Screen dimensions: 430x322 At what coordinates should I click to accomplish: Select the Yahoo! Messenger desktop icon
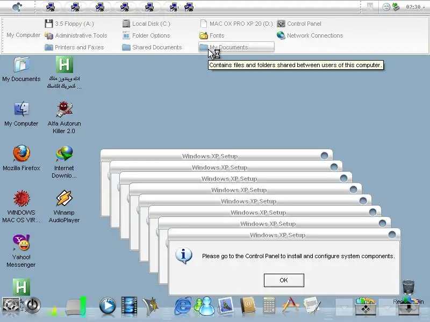coord(21,251)
